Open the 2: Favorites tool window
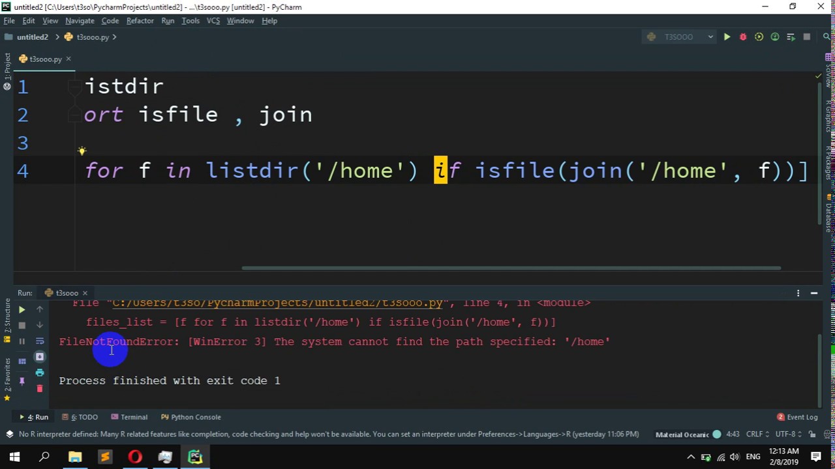835x469 pixels. (7, 379)
